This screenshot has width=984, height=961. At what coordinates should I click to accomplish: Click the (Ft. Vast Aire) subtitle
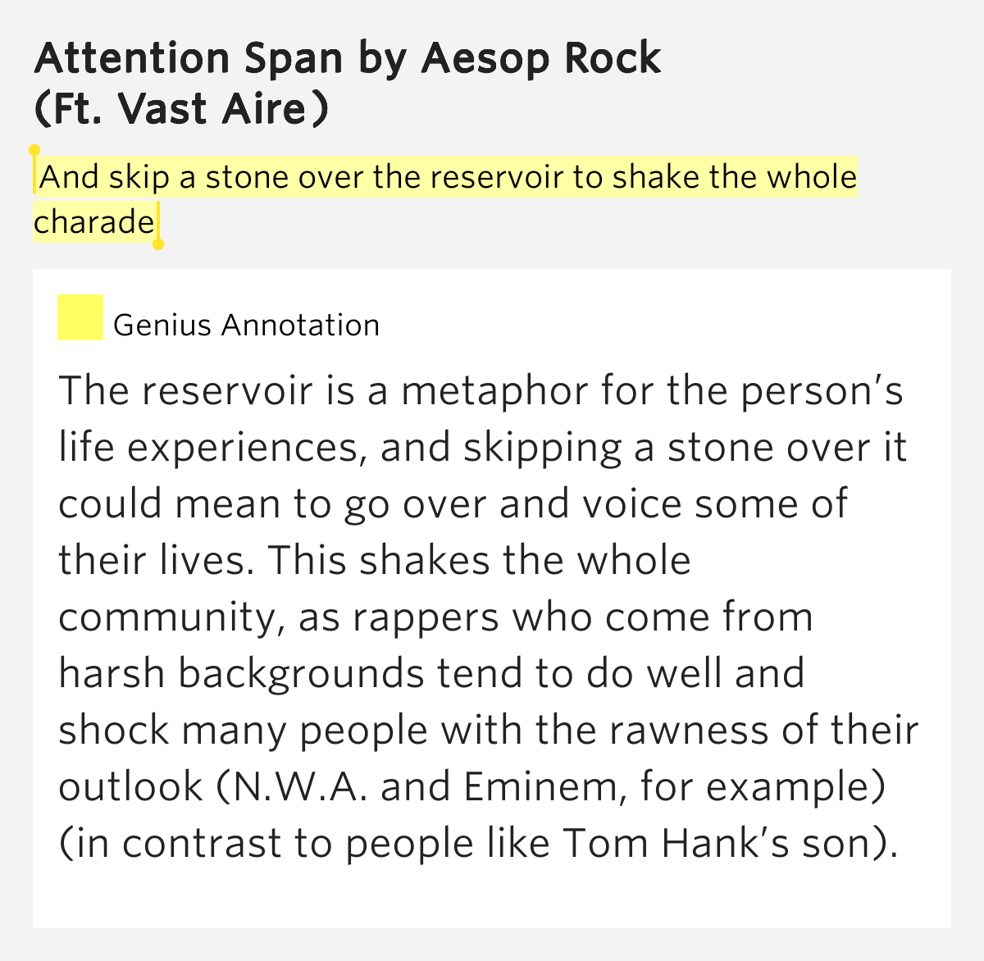click(x=182, y=109)
